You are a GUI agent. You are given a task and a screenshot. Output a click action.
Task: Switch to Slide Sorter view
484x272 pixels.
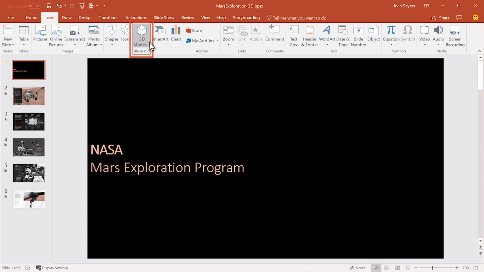click(387, 268)
